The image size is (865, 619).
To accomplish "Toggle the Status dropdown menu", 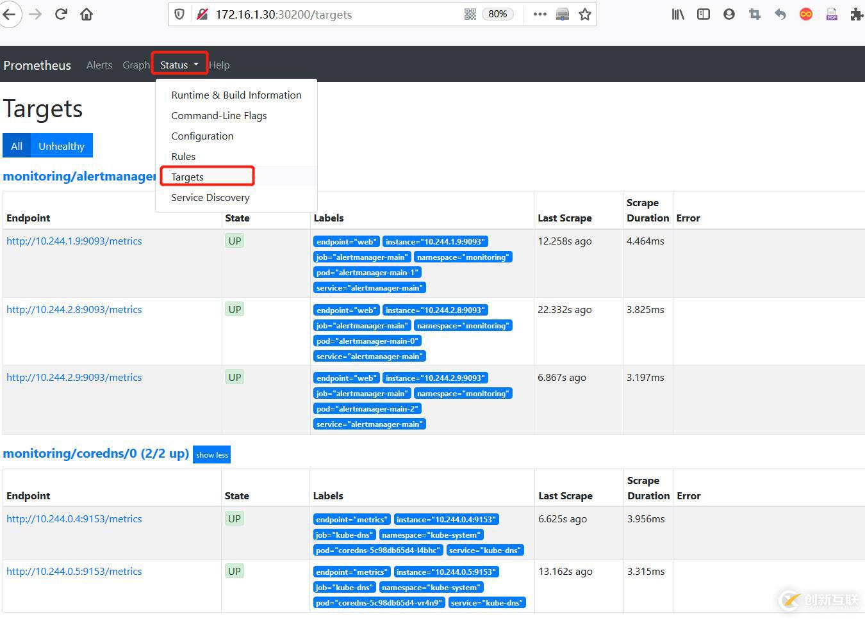I will 179,65.
